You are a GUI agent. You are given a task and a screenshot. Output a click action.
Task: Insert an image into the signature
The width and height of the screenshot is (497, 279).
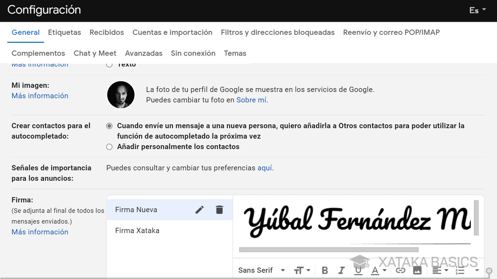coord(417,270)
